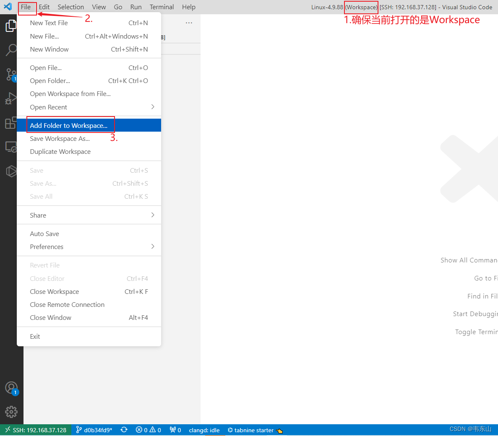The height and width of the screenshot is (436, 498).
Task: Select Add Folder to Workspace...
Action: coord(89,125)
